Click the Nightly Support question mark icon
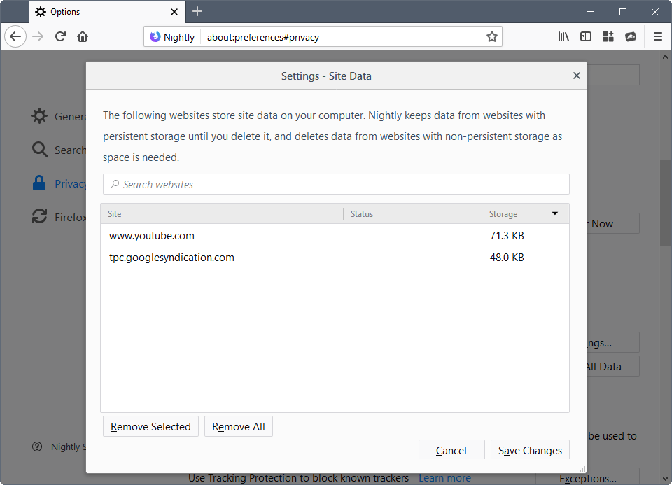Viewport: 672px width, 485px height. (36, 447)
